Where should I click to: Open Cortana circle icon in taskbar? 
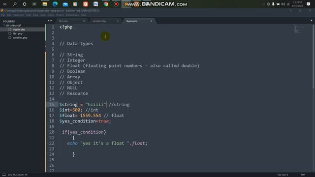(25, 4)
